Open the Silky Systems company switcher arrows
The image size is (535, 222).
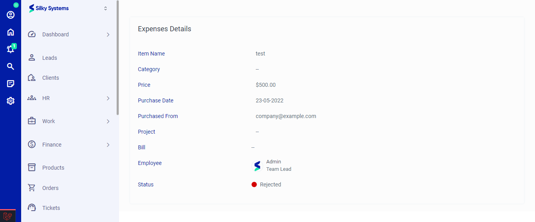point(105,8)
